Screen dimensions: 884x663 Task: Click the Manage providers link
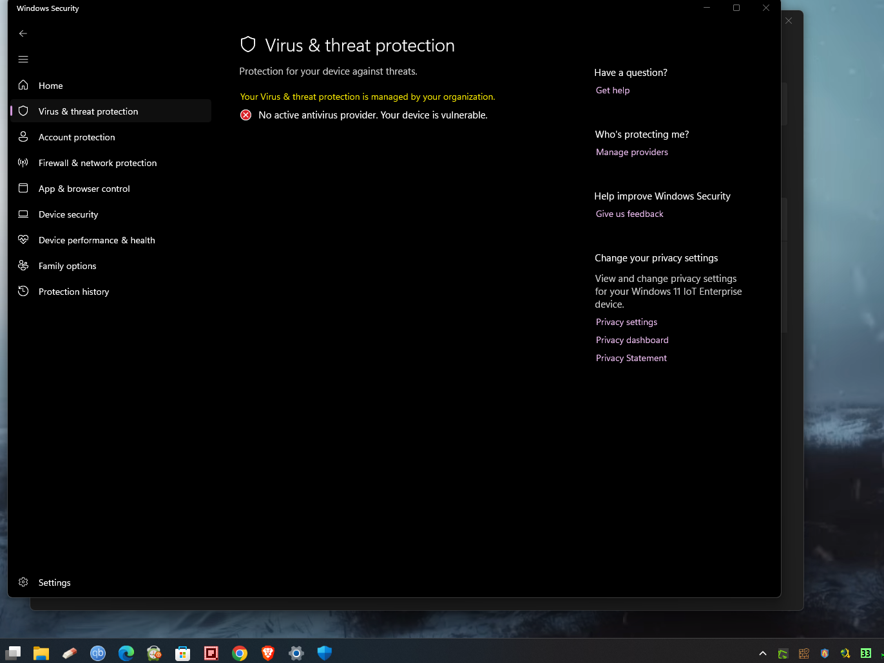coord(632,152)
